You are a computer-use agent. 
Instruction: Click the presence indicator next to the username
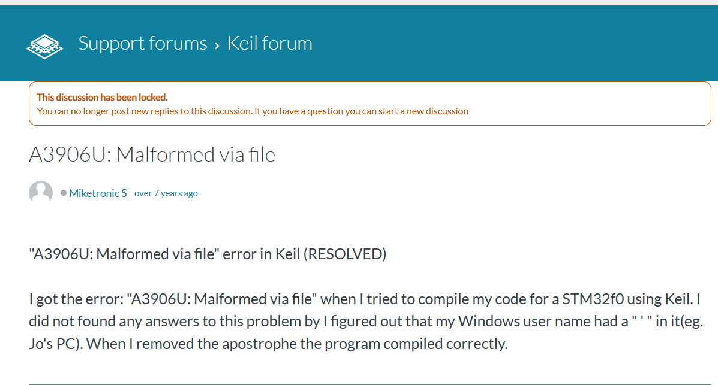tap(64, 193)
